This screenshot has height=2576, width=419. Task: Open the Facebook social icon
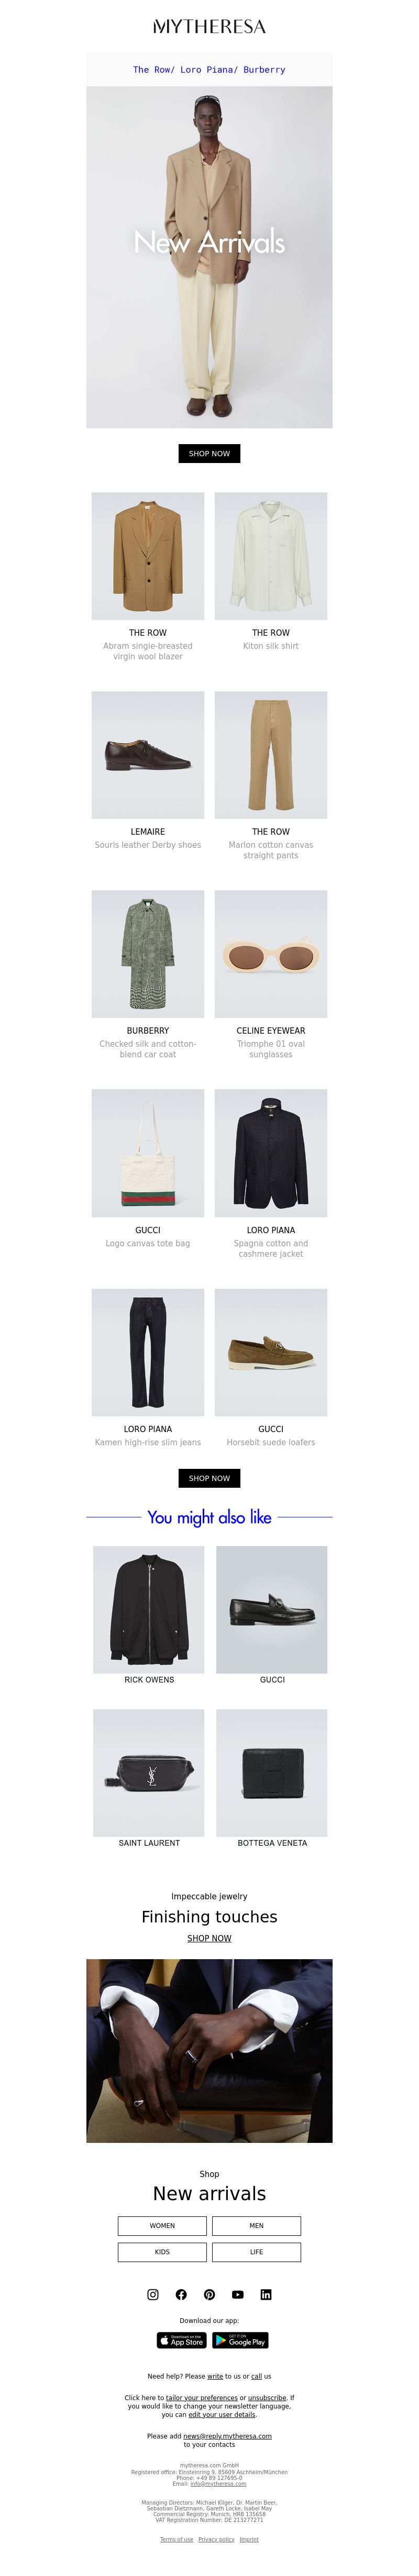pos(181,2294)
